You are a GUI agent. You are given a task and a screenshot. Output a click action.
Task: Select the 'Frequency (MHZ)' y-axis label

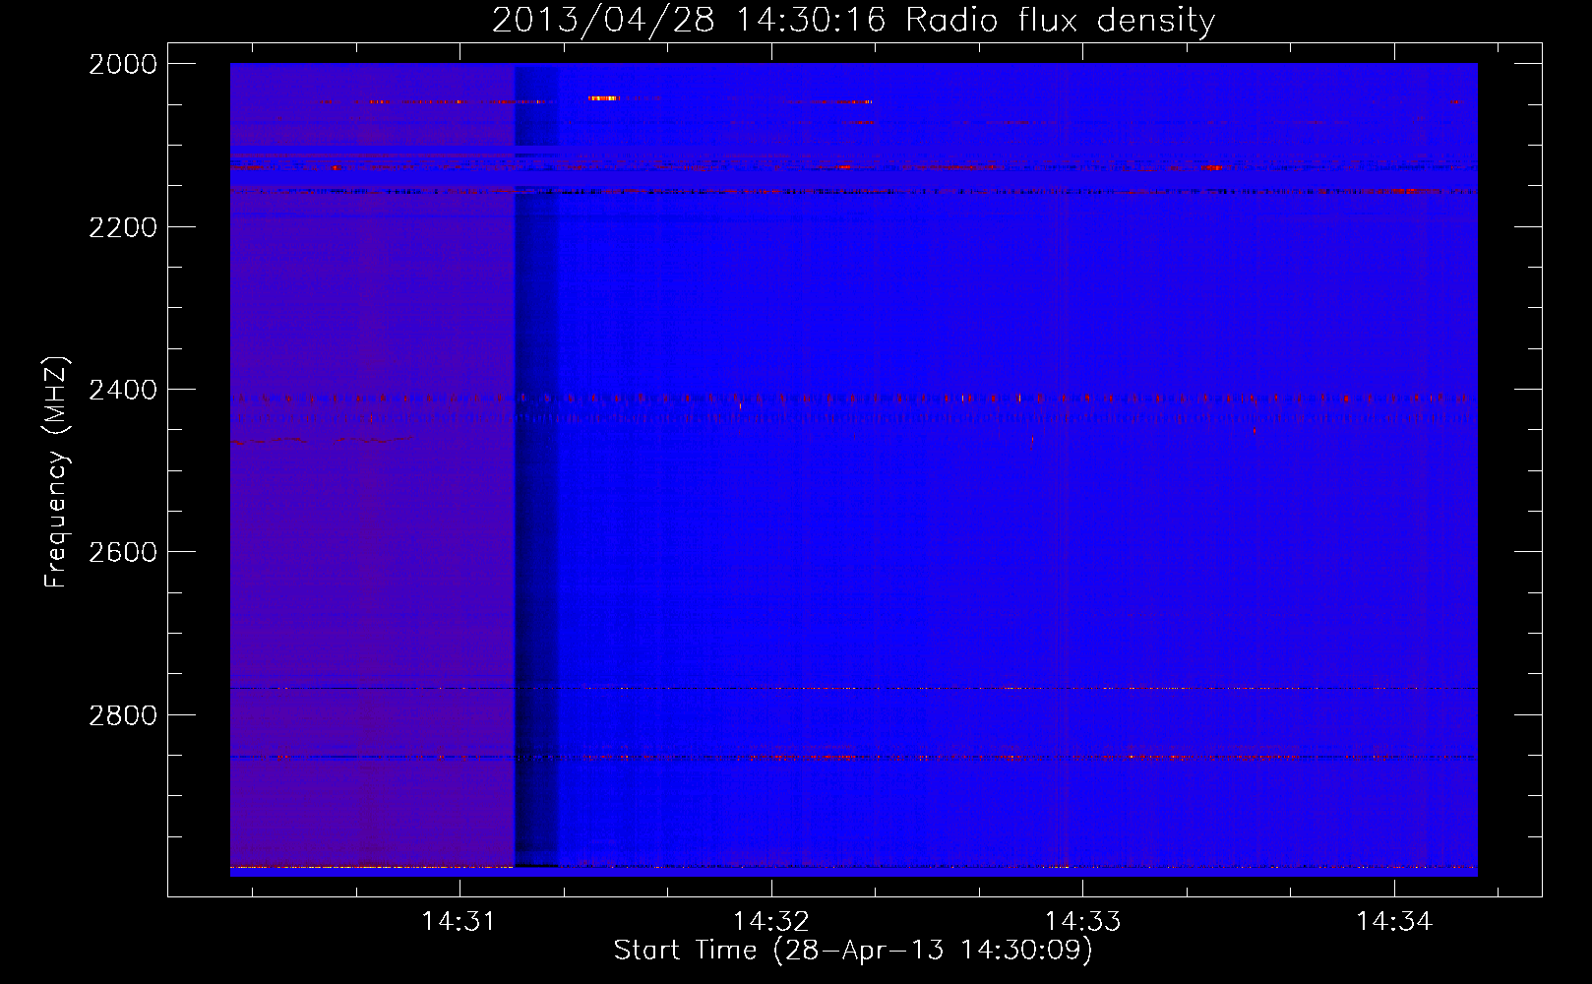(x=56, y=472)
